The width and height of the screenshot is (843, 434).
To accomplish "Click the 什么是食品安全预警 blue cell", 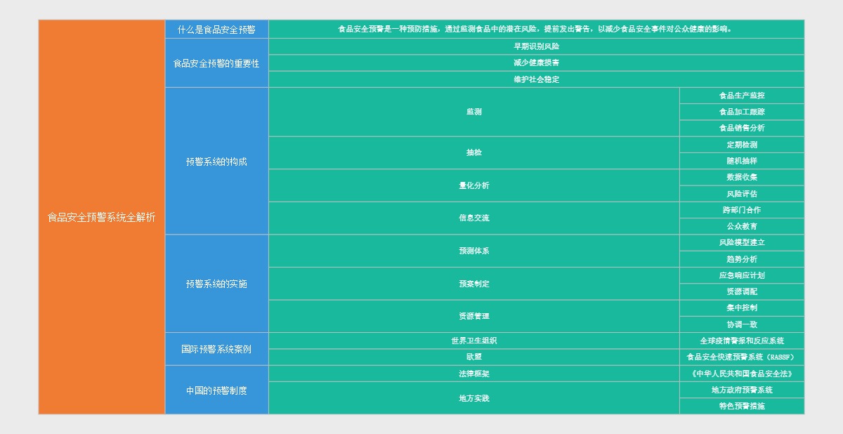I will tap(216, 29).
